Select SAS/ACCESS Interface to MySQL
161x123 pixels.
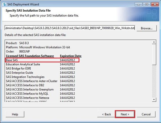[40, 94]
